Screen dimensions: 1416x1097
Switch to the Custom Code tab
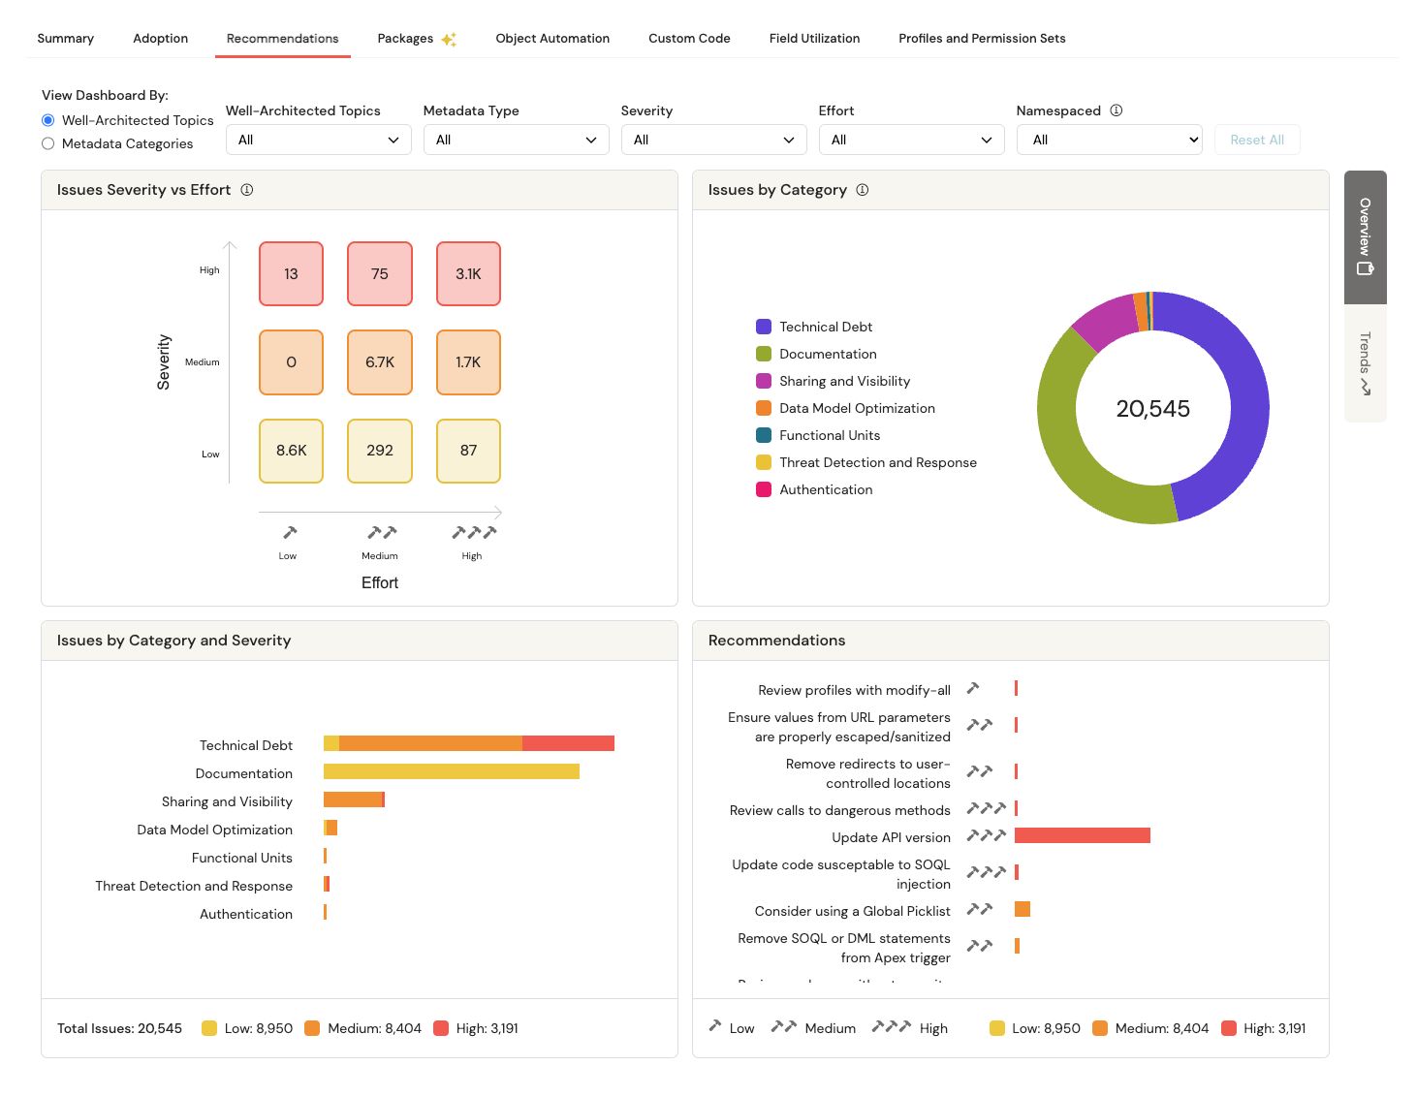pyautogui.click(x=689, y=39)
